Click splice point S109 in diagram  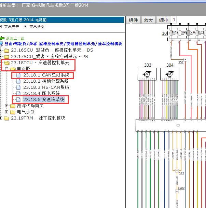[x=177, y=191]
